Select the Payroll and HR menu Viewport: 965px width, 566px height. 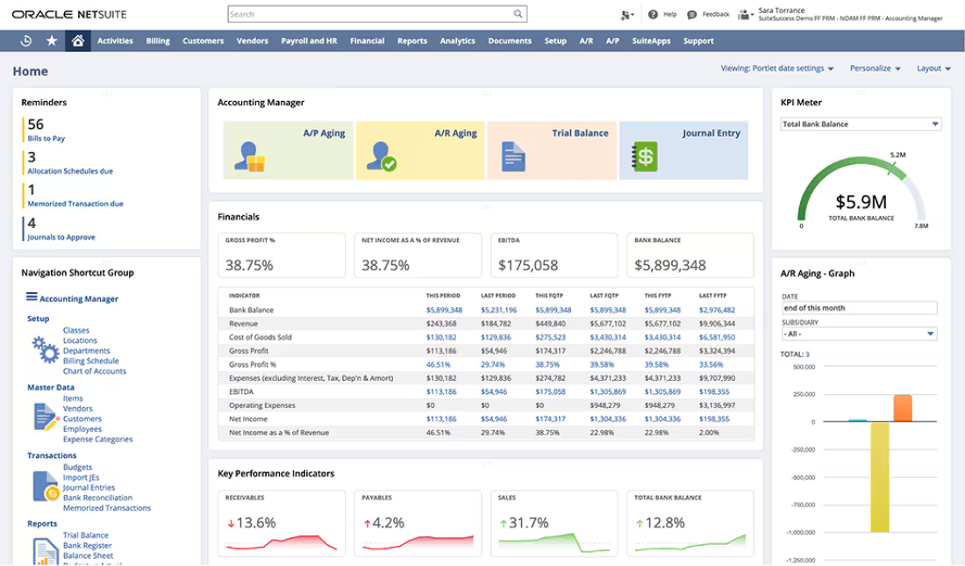[x=309, y=40]
